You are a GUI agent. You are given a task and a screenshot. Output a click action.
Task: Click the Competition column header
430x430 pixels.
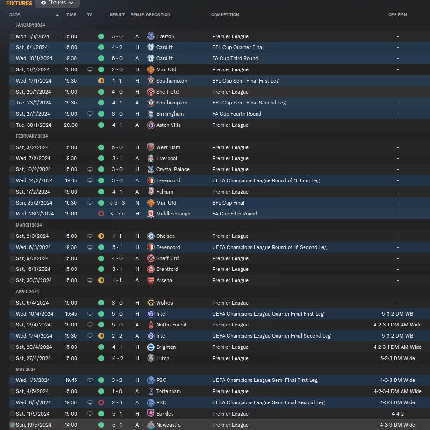coord(225,15)
